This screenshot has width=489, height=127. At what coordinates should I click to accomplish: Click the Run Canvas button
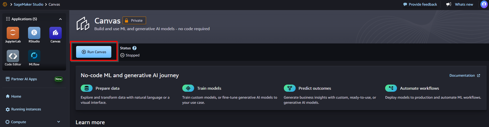94,52
